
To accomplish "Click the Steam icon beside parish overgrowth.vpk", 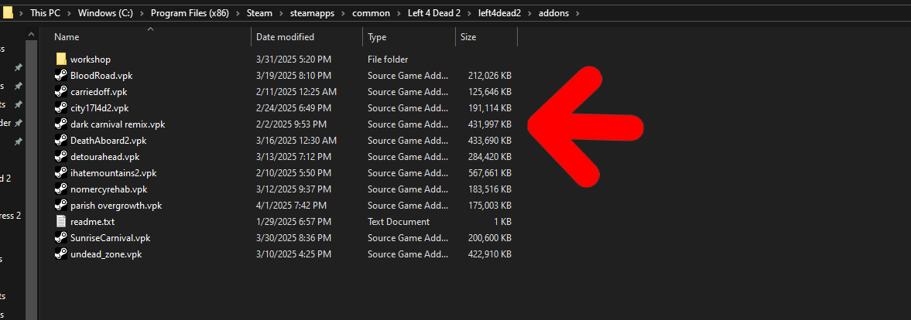I will point(61,206).
